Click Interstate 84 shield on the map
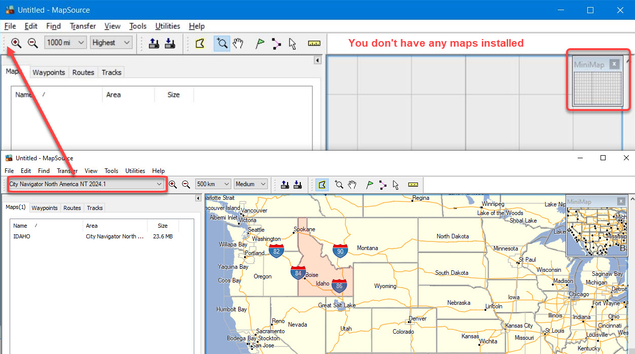 pyautogui.click(x=298, y=273)
